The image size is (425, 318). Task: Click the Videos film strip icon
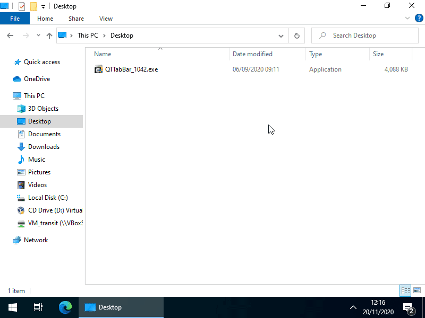21,185
